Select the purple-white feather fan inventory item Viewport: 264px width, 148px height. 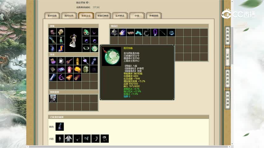tap(122, 32)
